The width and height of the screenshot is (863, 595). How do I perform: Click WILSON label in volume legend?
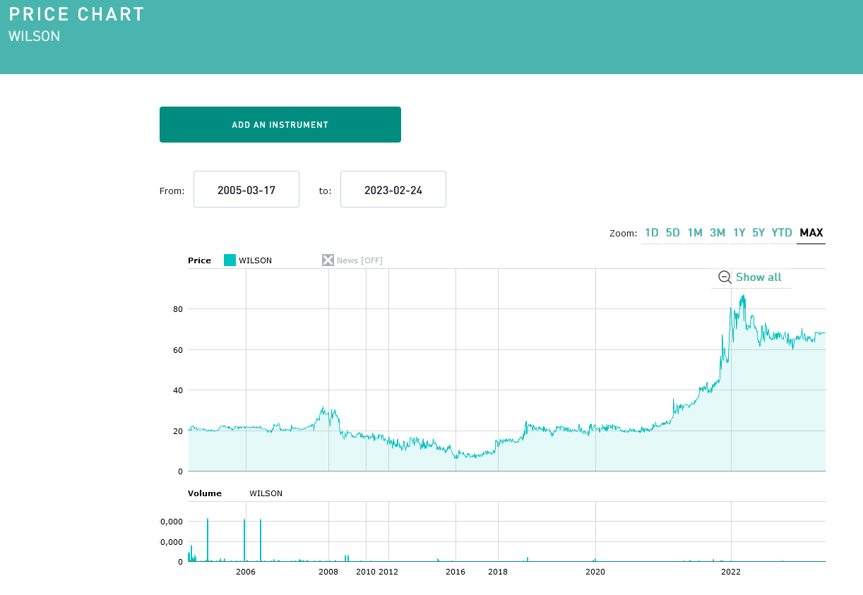(x=266, y=493)
